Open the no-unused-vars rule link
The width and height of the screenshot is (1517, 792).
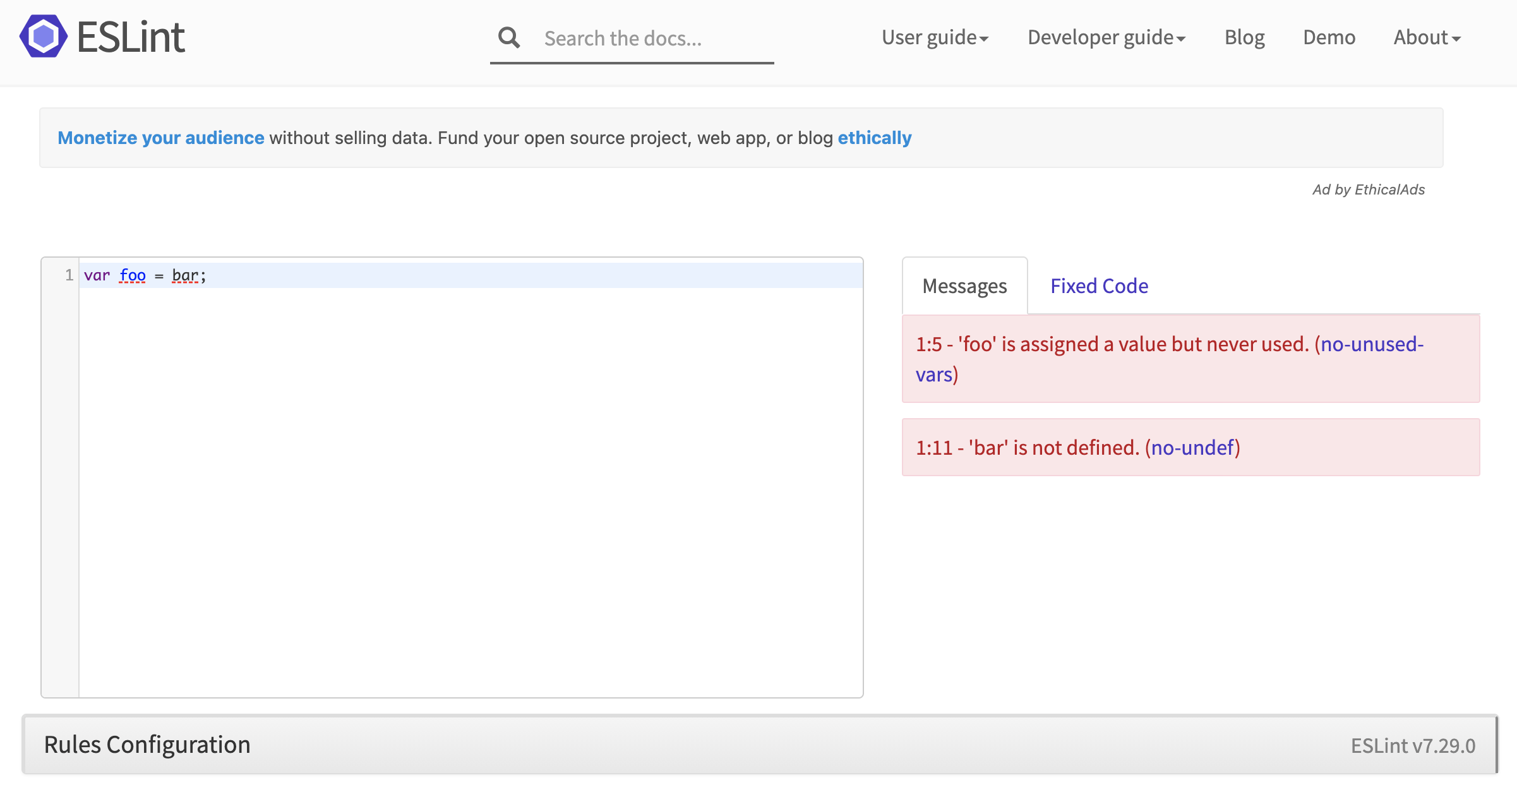[x=1372, y=345]
